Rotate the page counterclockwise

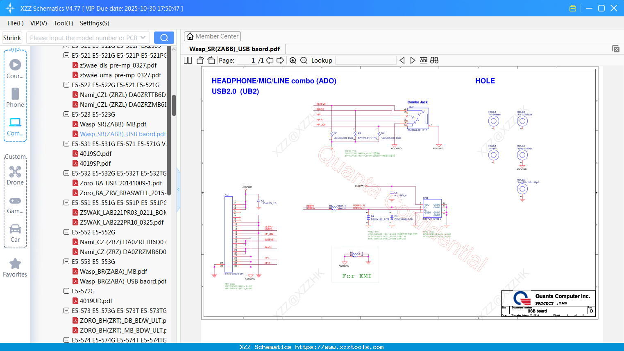[200, 61]
